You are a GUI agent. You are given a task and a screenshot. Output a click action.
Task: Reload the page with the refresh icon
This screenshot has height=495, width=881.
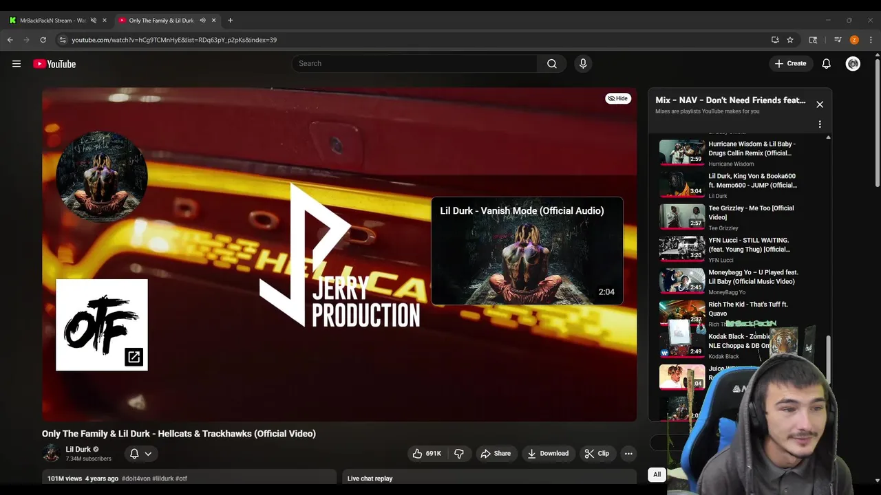[x=43, y=40]
